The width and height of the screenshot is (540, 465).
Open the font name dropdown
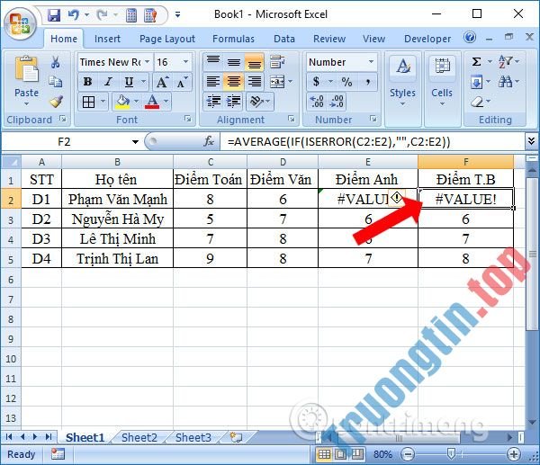click(x=147, y=62)
